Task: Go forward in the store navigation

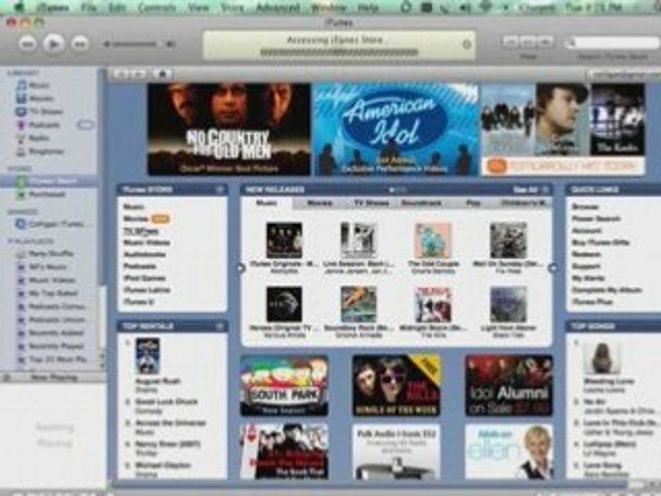Action: pos(138,74)
